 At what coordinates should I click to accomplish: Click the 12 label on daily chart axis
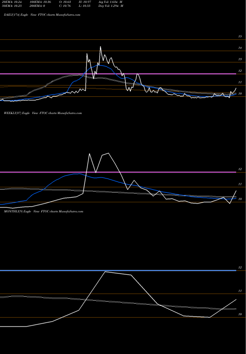click(240, 71)
